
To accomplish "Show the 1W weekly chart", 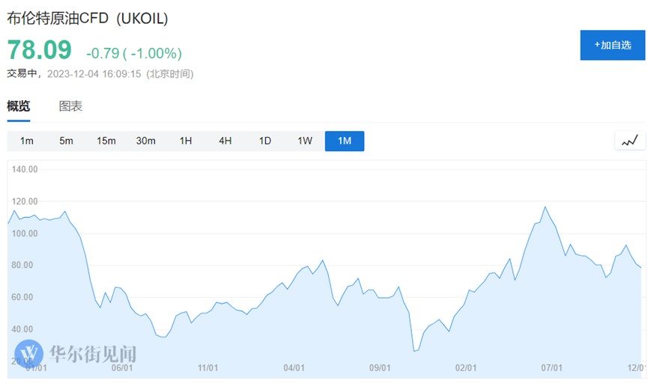I will coord(304,141).
